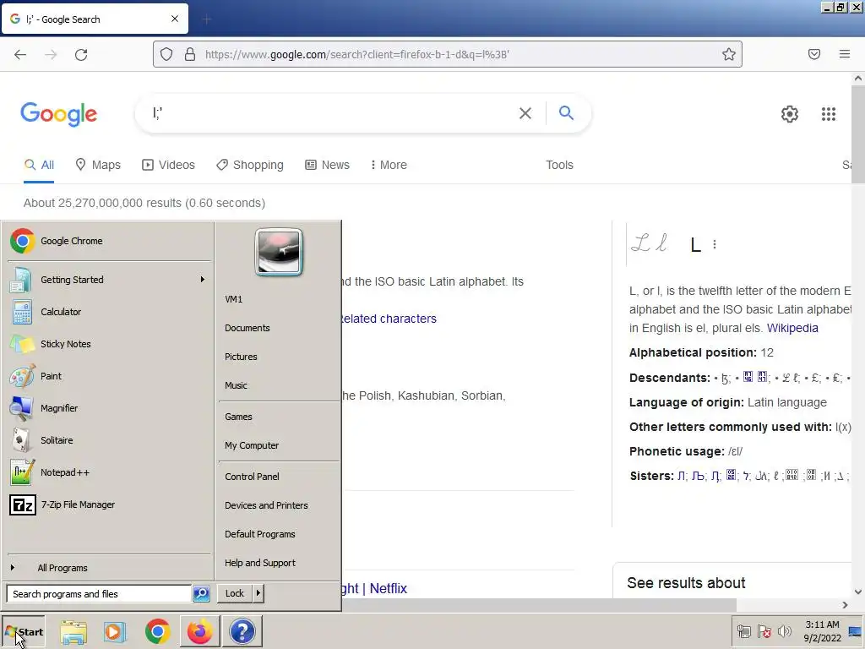Viewport: 865px width, 649px height.
Task: Click the Lock button
Action: click(x=235, y=594)
